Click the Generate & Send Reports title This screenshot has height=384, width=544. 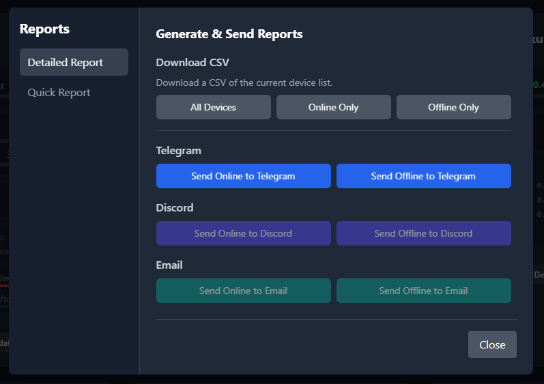coord(229,34)
